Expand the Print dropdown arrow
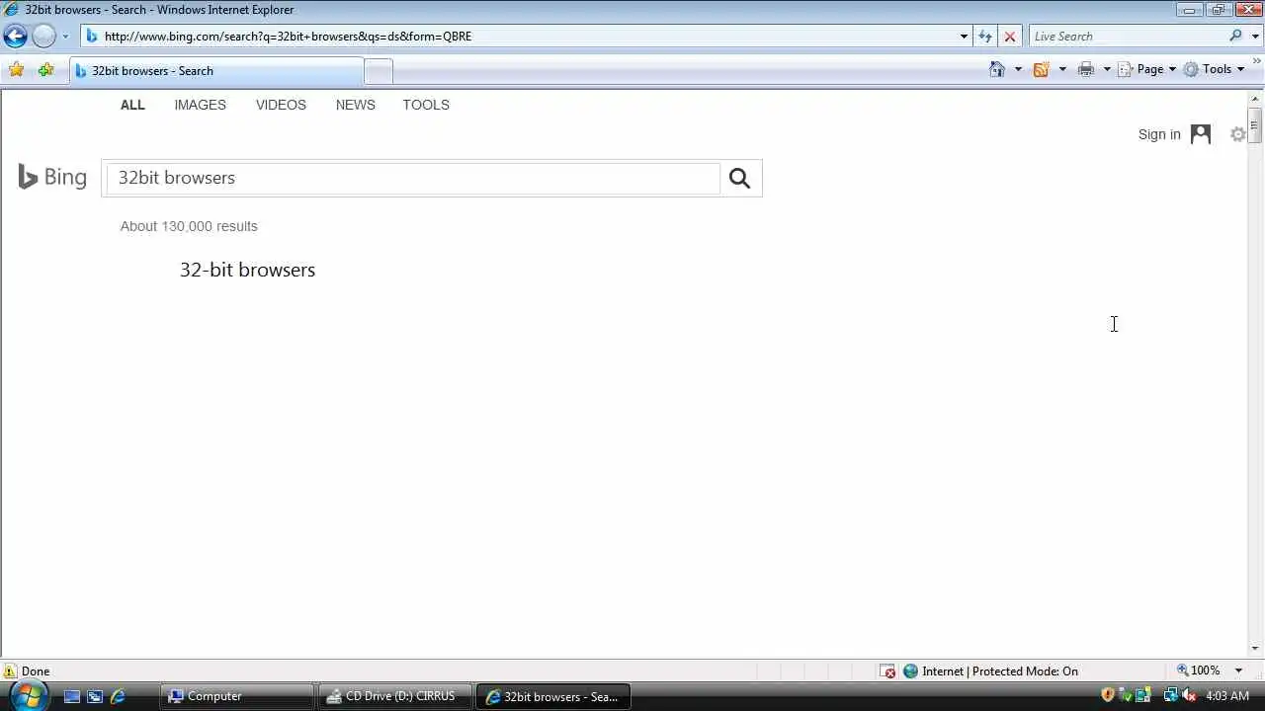1265x711 pixels. pos(1107,69)
